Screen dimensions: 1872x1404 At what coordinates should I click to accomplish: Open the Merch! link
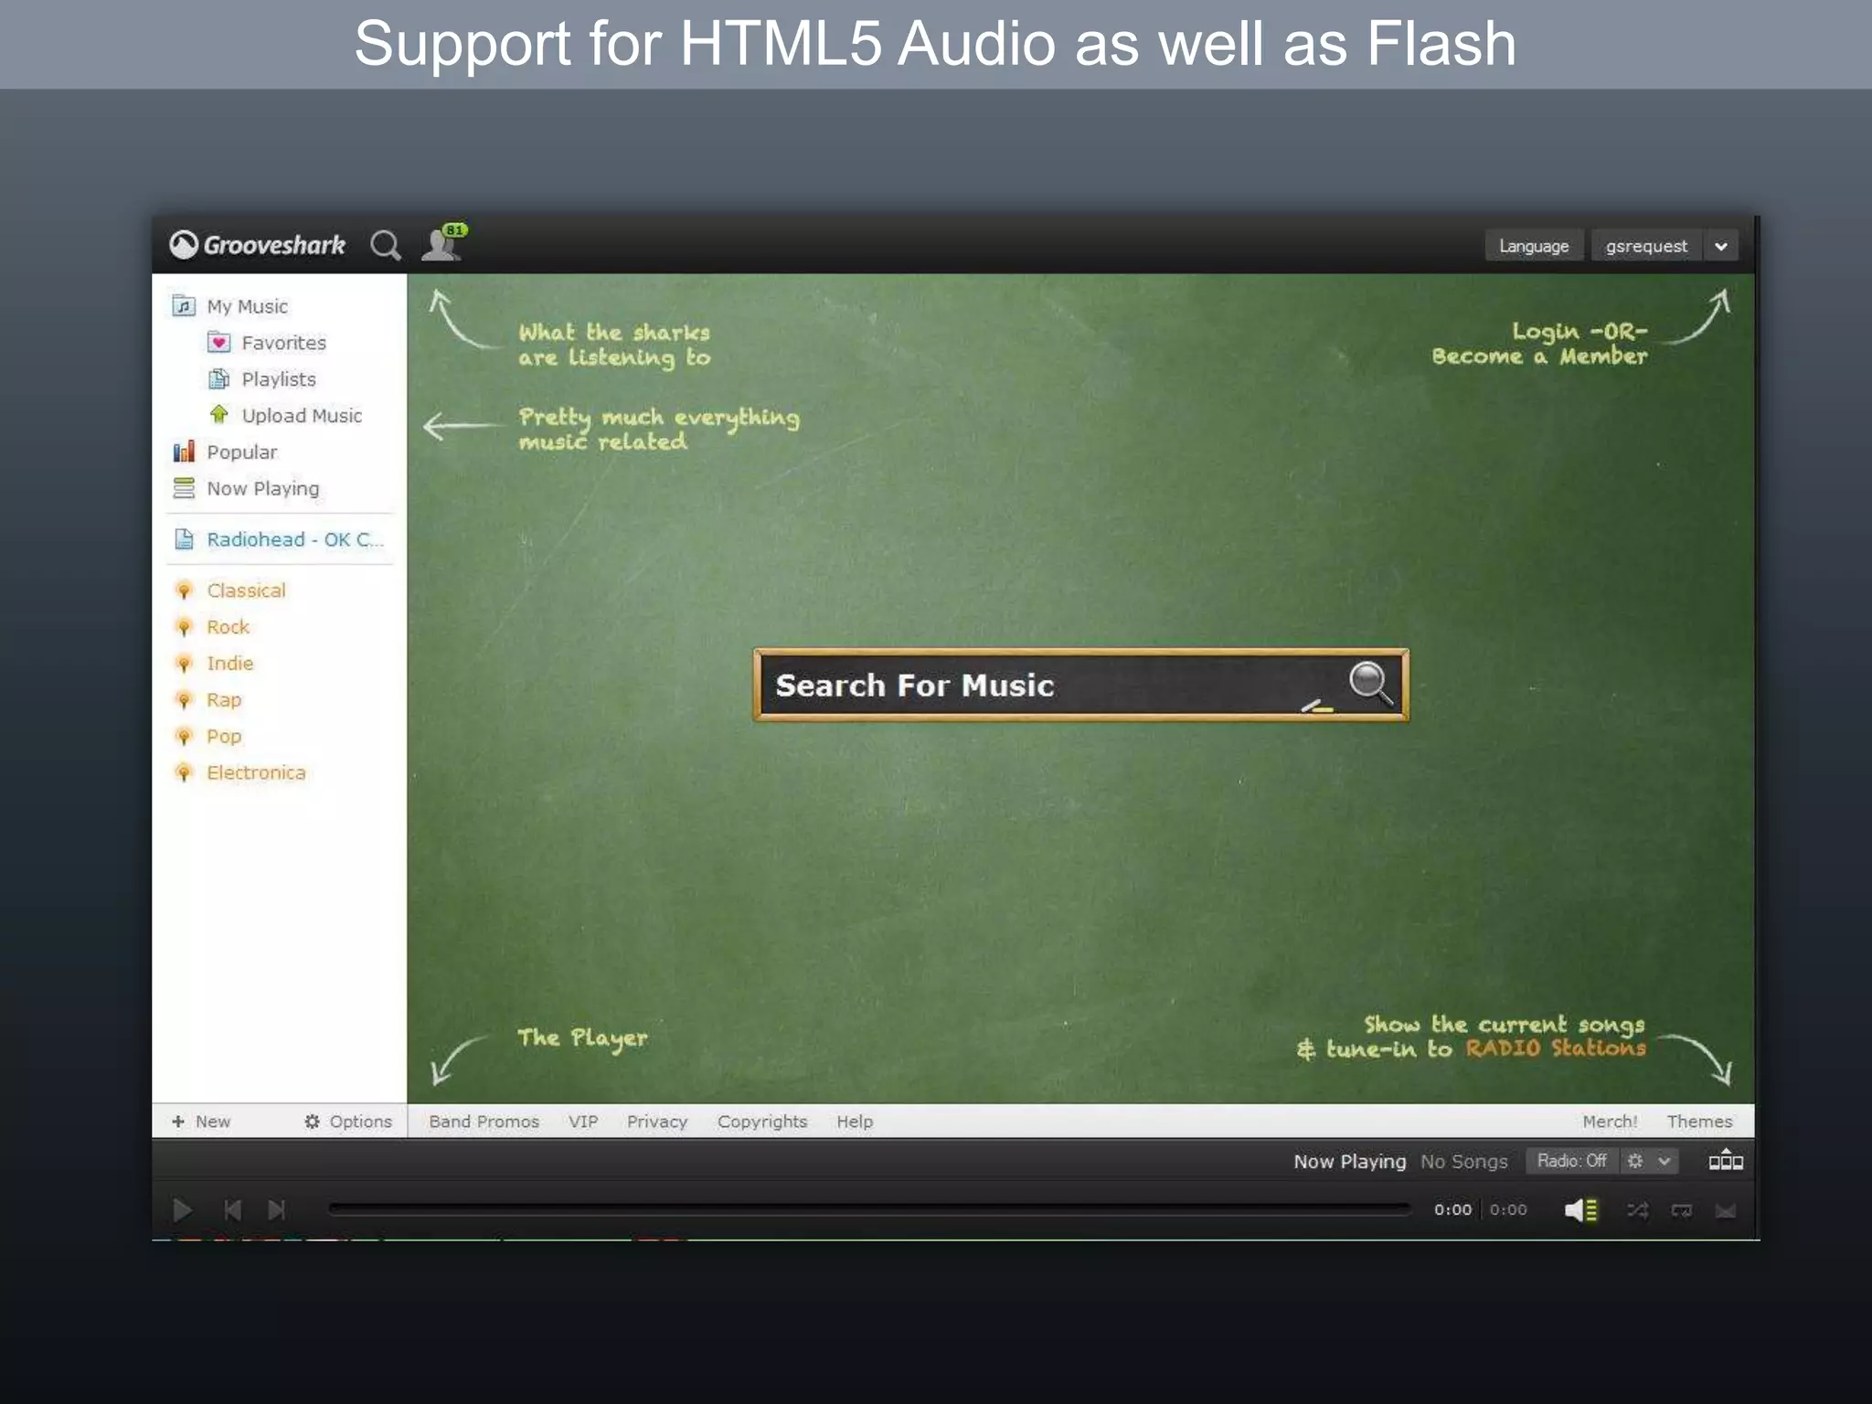[x=1610, y=1122]
